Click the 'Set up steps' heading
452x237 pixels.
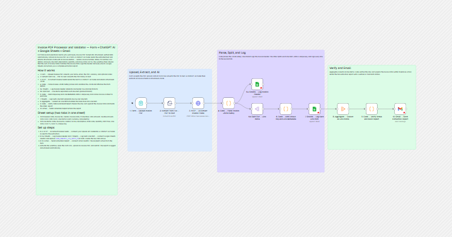(x=46, y=127)
